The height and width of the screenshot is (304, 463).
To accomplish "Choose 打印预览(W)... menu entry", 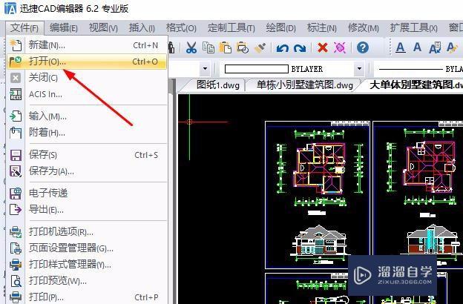I will click(87, 281).
